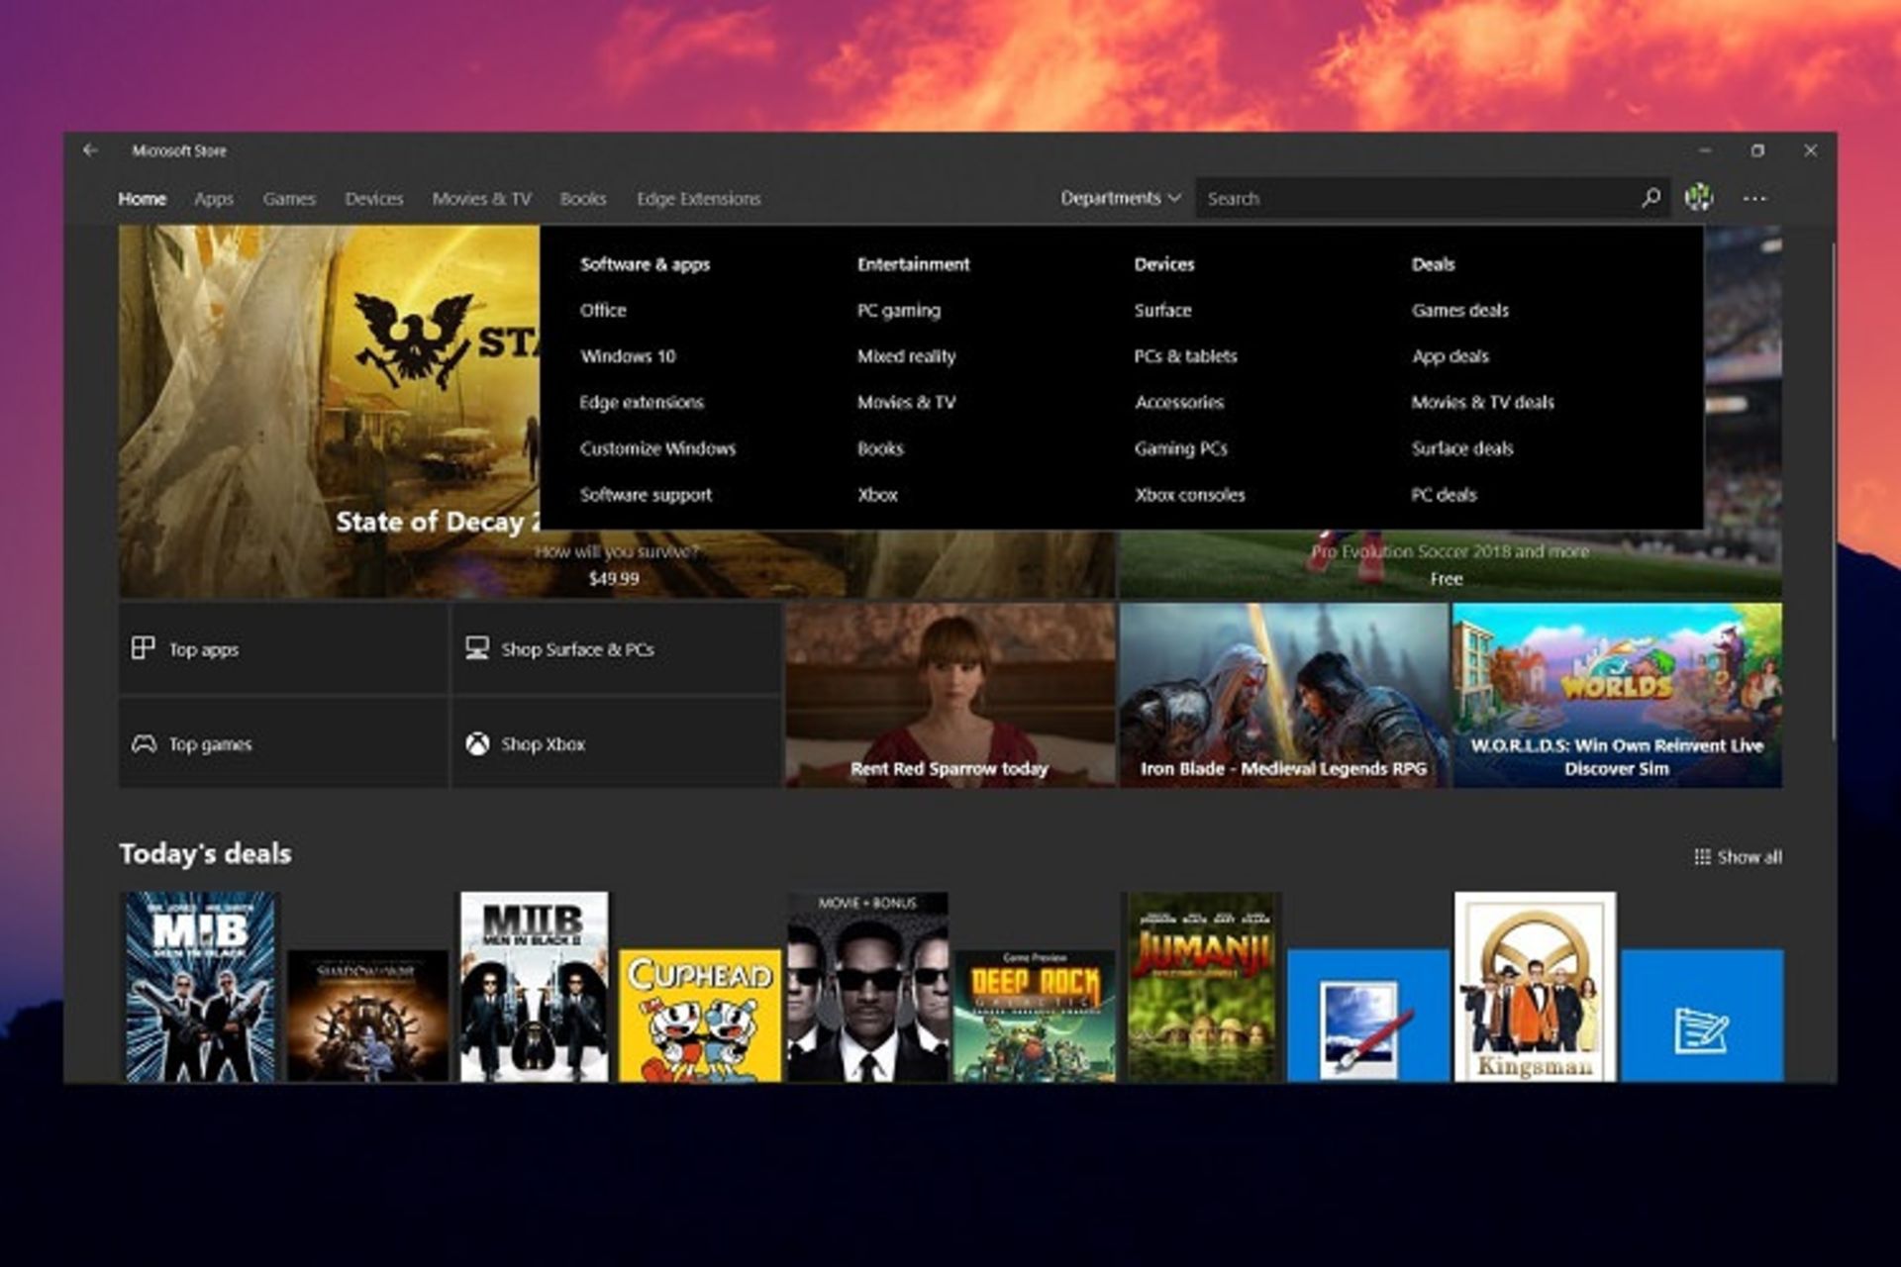Open the Edge Extensions tab
This screenshot has height=1267, width=1901.
click(699, 199)
